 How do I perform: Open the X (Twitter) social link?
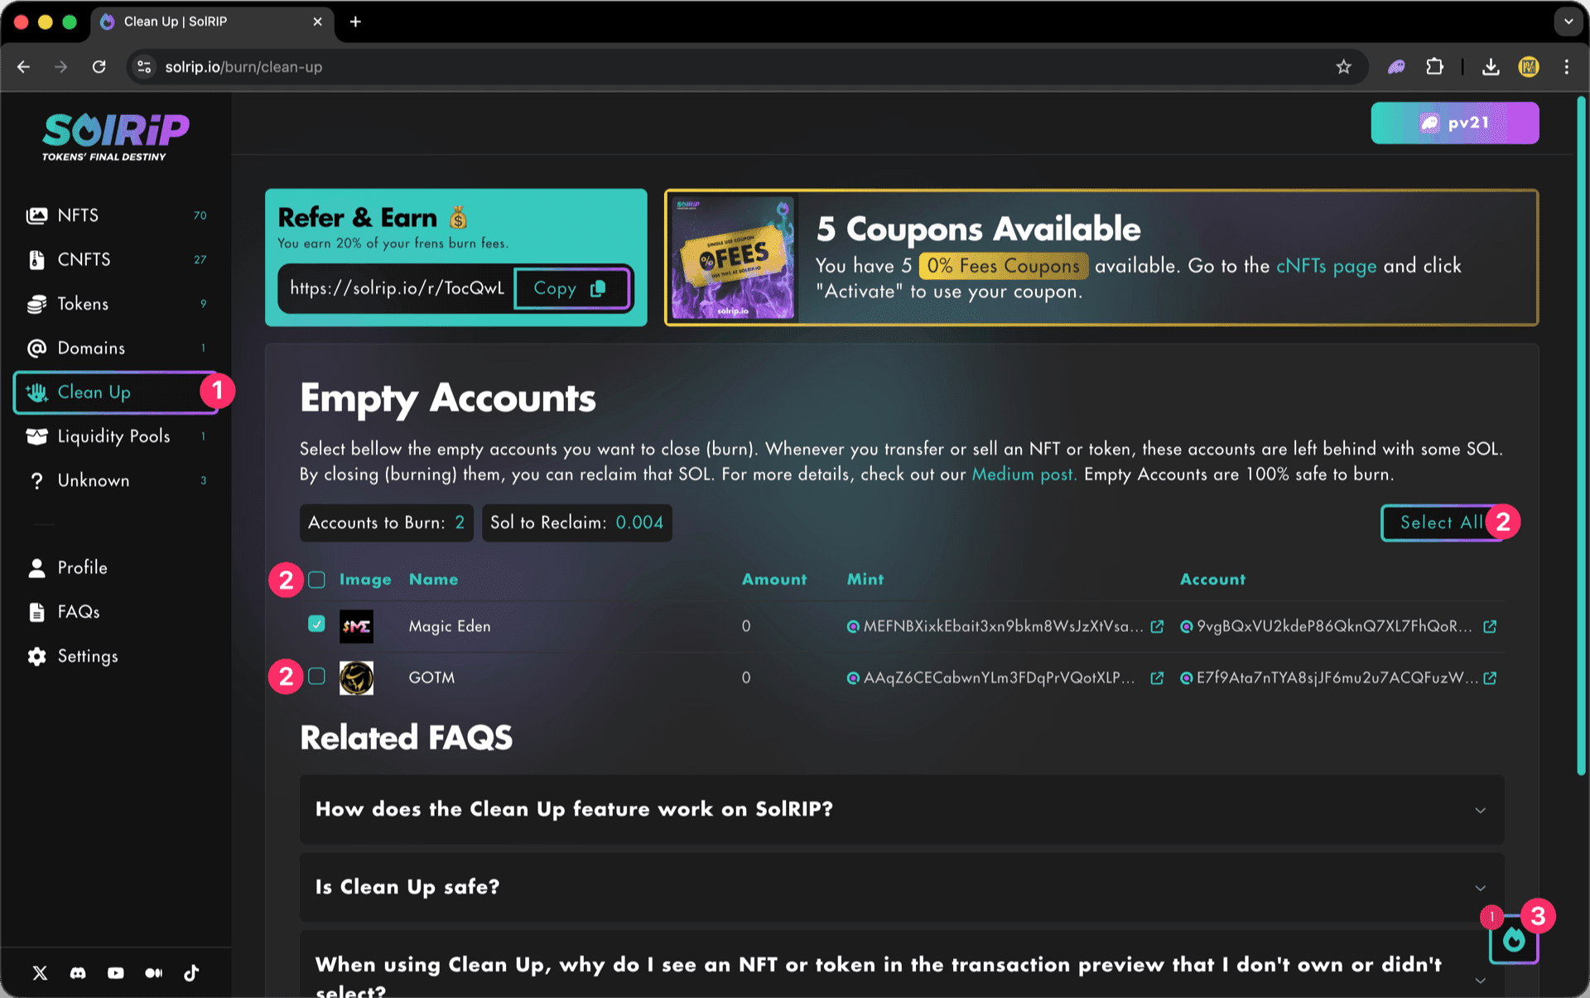click(40, 973)
